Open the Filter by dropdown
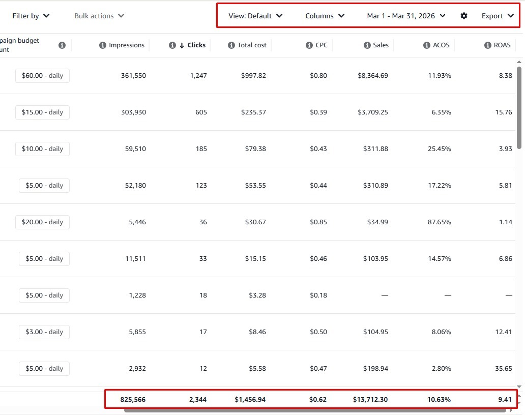 31,16
